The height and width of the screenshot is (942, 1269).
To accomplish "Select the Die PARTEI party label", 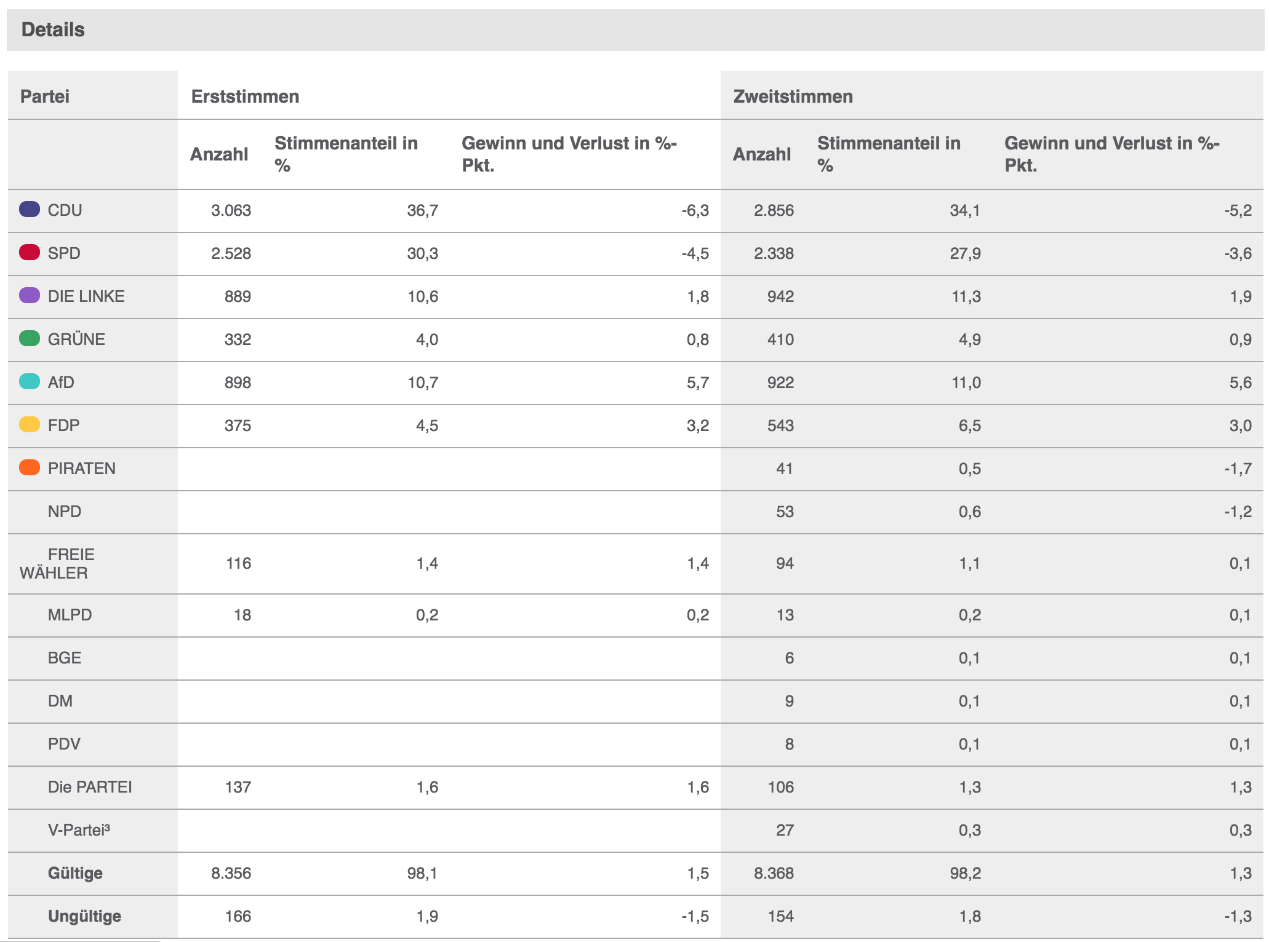I will [90, 787].
